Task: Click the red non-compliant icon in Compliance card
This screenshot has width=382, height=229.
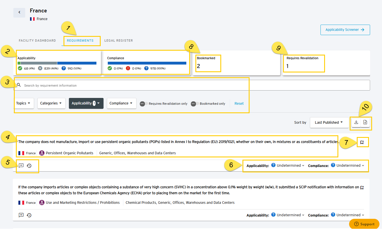Action: [128, 68]
